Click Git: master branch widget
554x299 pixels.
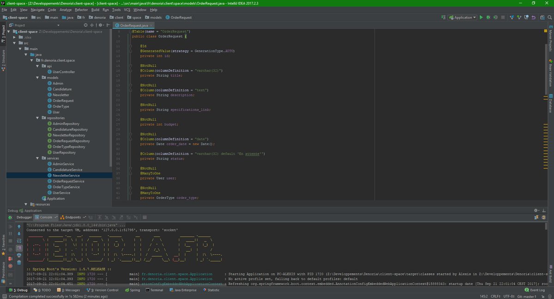click(526, 296)
